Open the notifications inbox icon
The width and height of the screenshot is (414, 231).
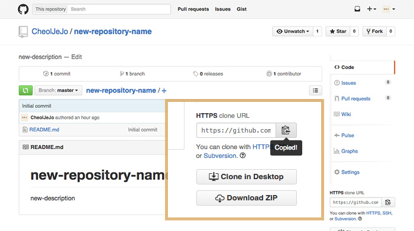[357, 9]
